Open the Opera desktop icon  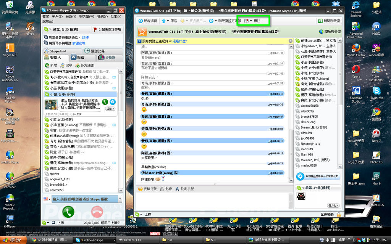(x=356, y=71)
